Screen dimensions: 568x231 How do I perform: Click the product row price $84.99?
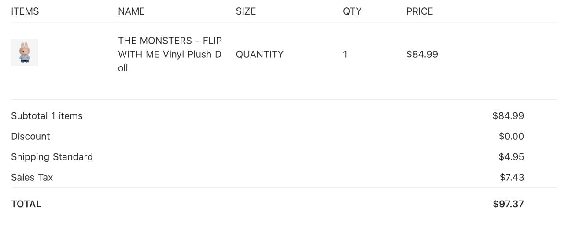(422, 54)
